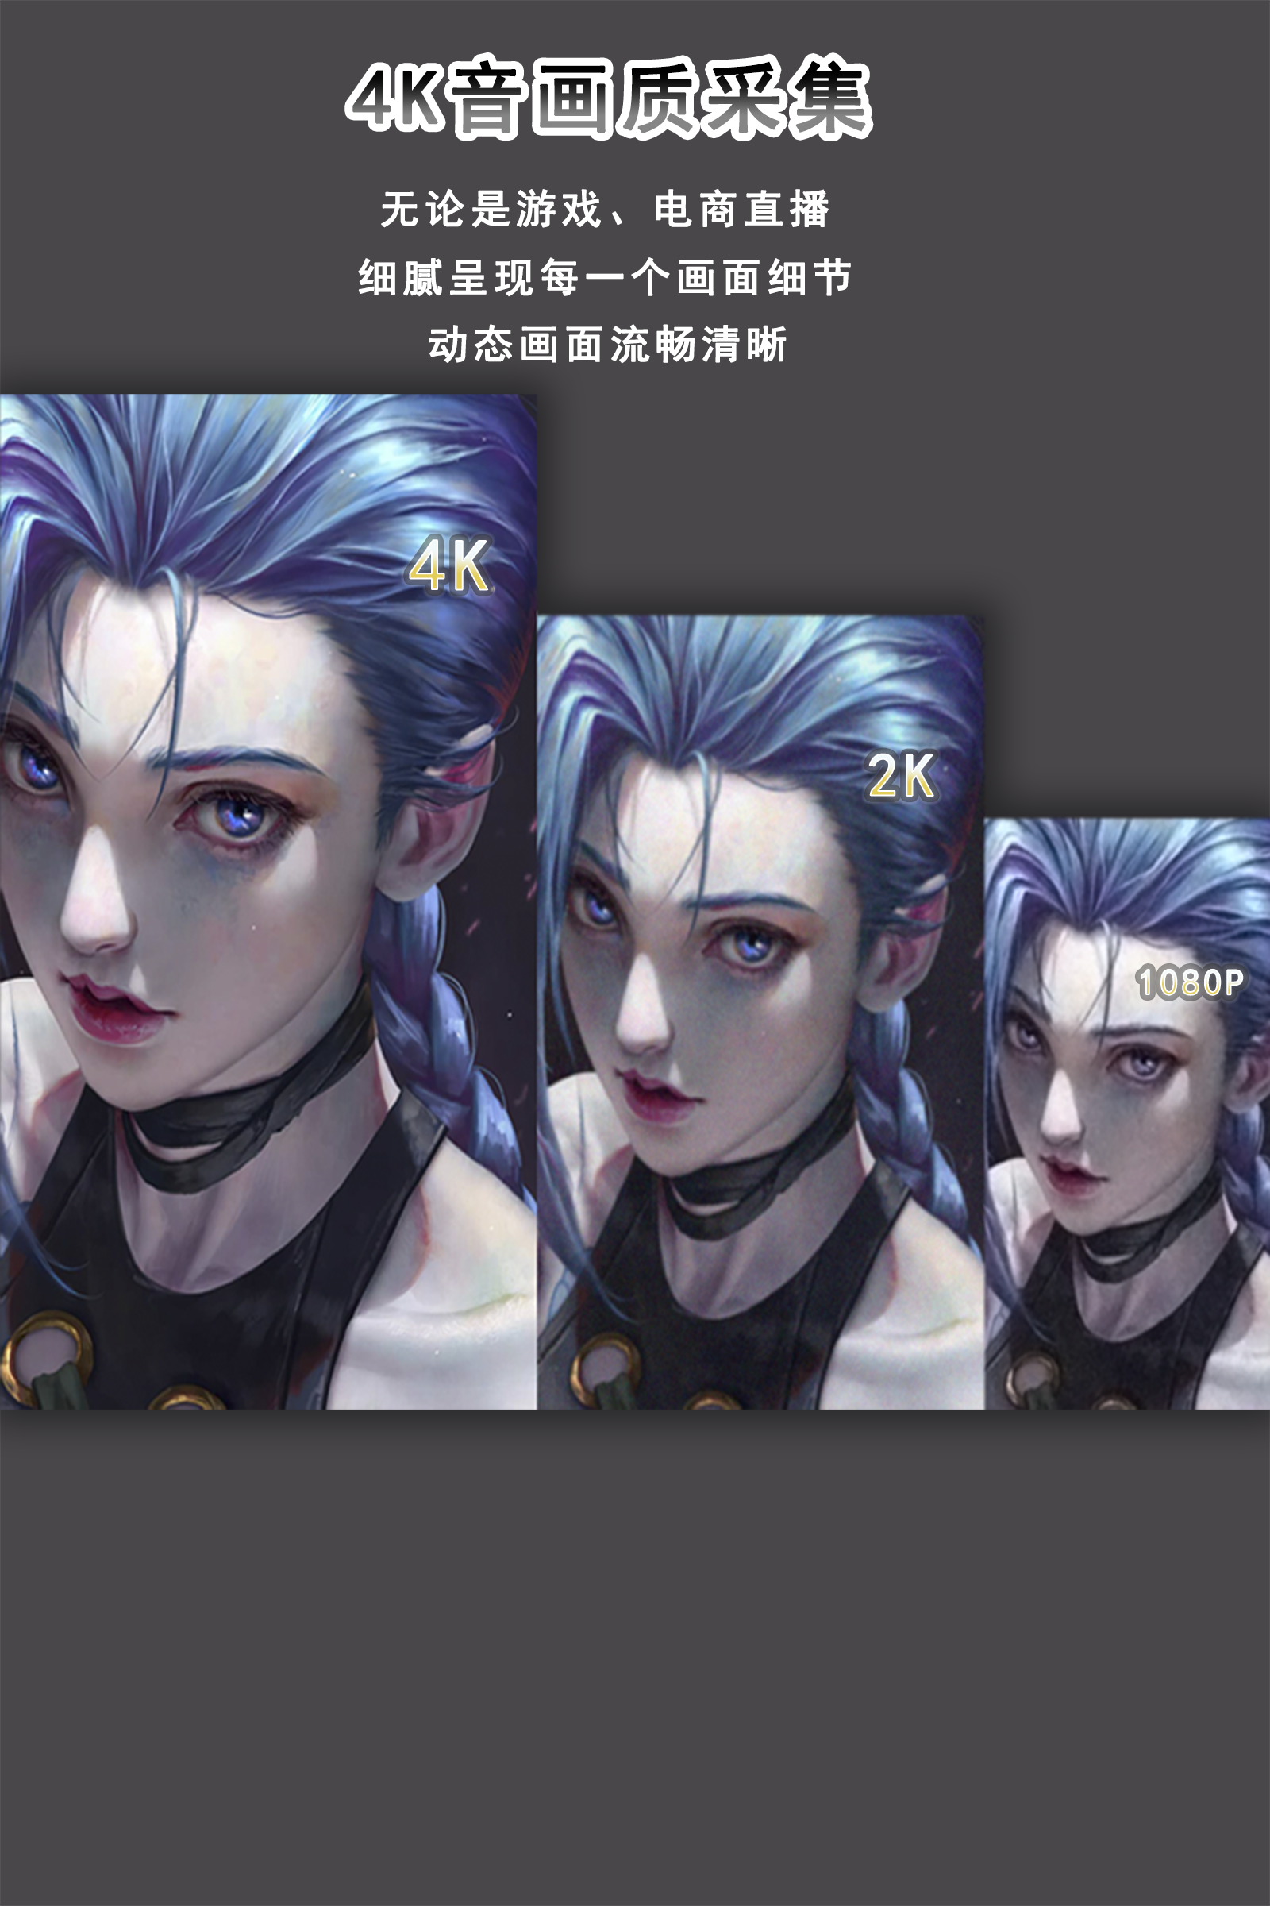Viewport: 1270px width, 1906px height.
Task: Click the large gold ring in 4K image
Action: pyautogui.click(x=47, y=1355)
